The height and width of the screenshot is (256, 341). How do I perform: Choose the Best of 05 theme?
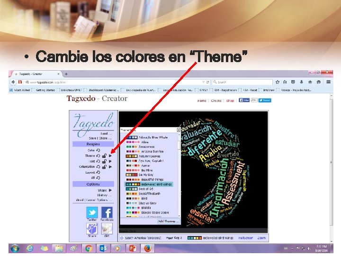pos(140,189)
